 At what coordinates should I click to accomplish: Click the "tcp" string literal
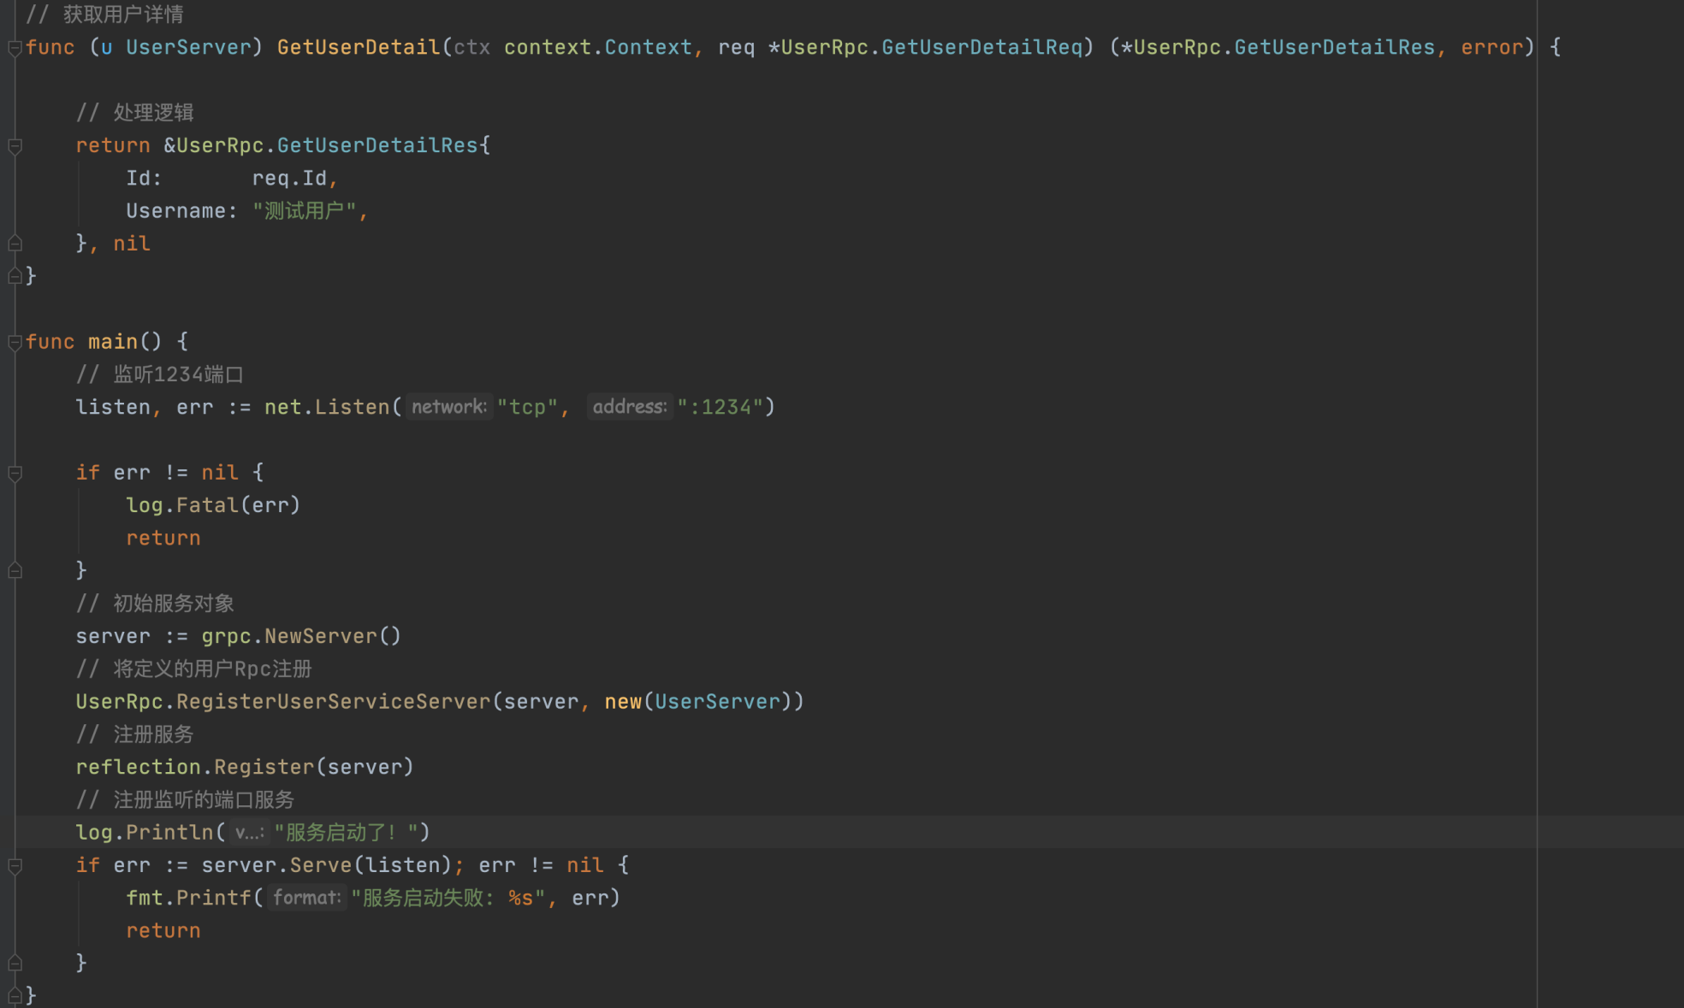click(x=527, y=407)
